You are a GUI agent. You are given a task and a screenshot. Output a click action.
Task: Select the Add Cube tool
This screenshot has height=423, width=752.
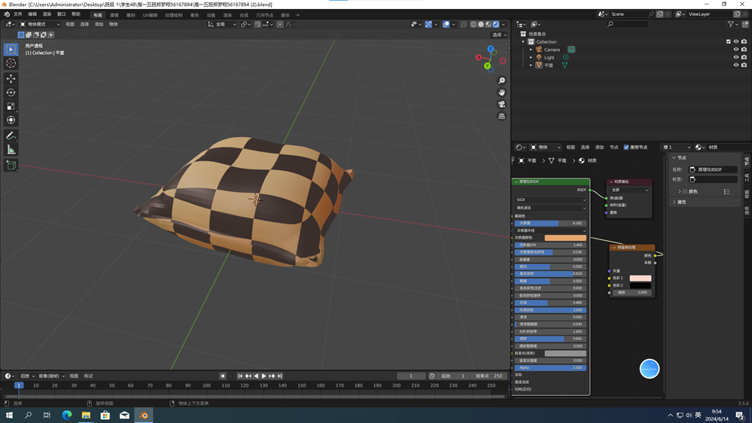[x=11, y=166]
